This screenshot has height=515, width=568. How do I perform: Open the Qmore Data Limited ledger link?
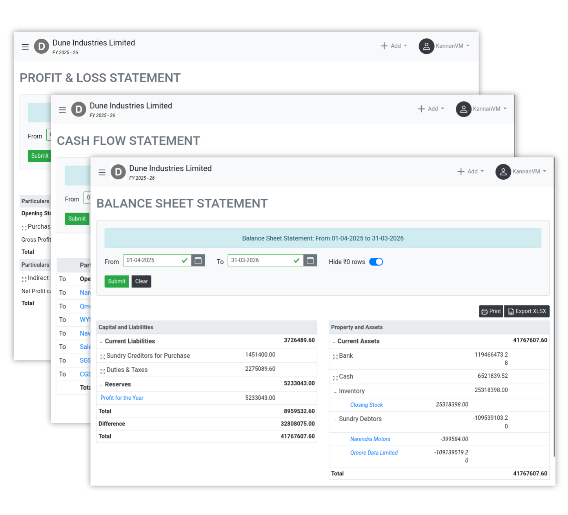(x=374, y=453)
